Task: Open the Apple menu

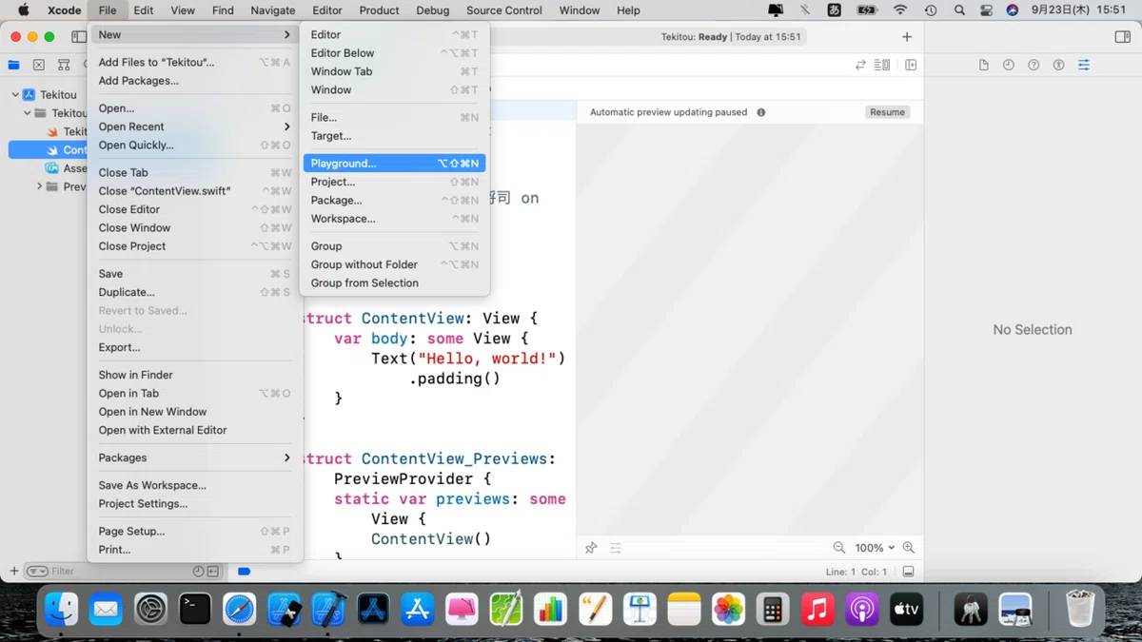Action: click(x=24, y=10)
